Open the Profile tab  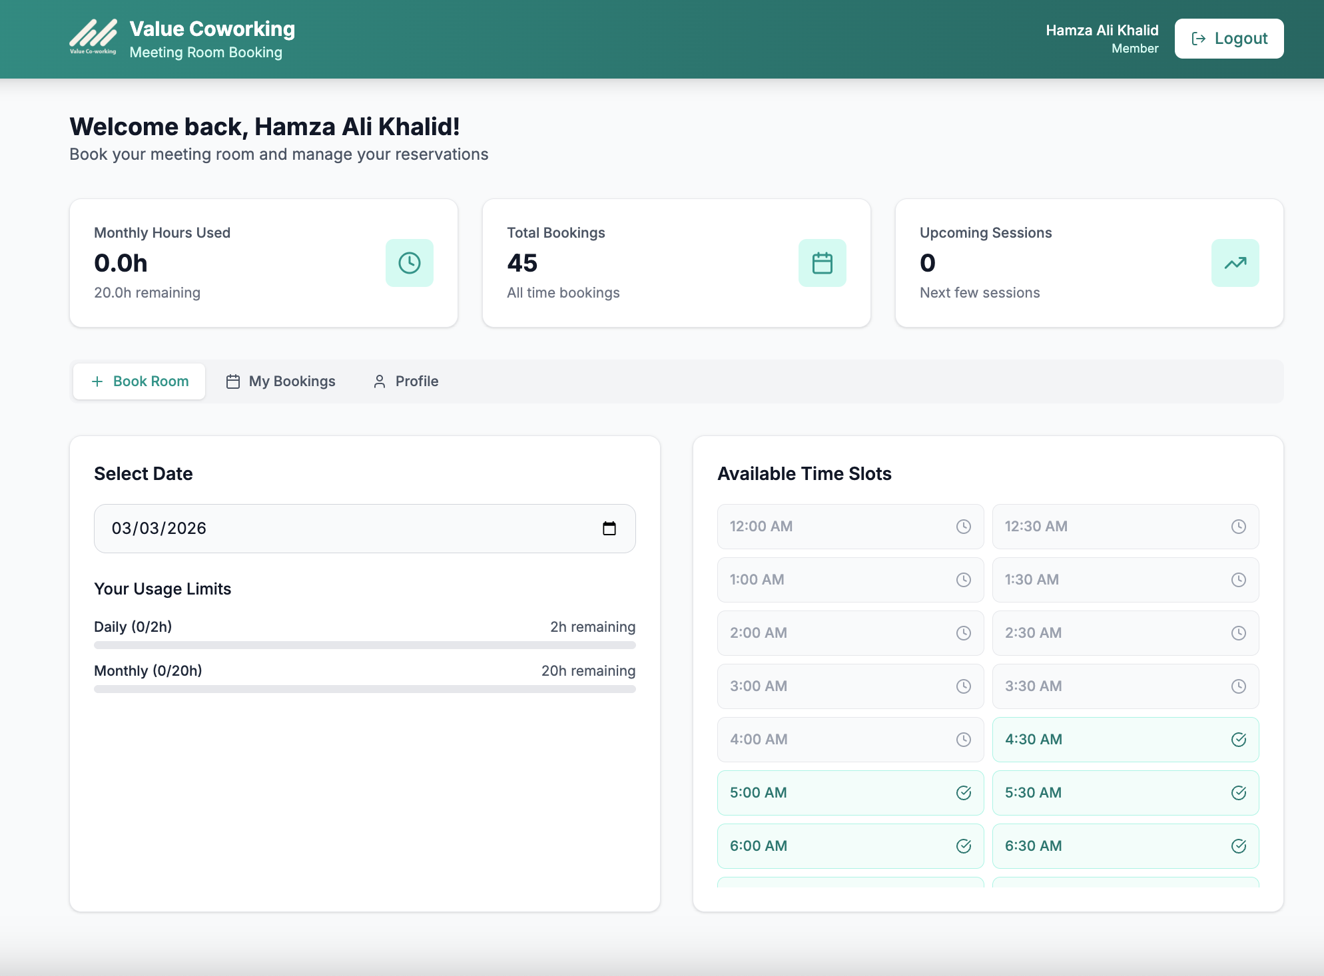[406, 381]
